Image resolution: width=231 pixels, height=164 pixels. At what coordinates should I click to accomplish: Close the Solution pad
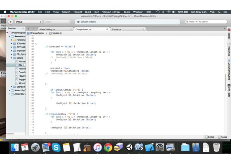[x=23, y=29]
